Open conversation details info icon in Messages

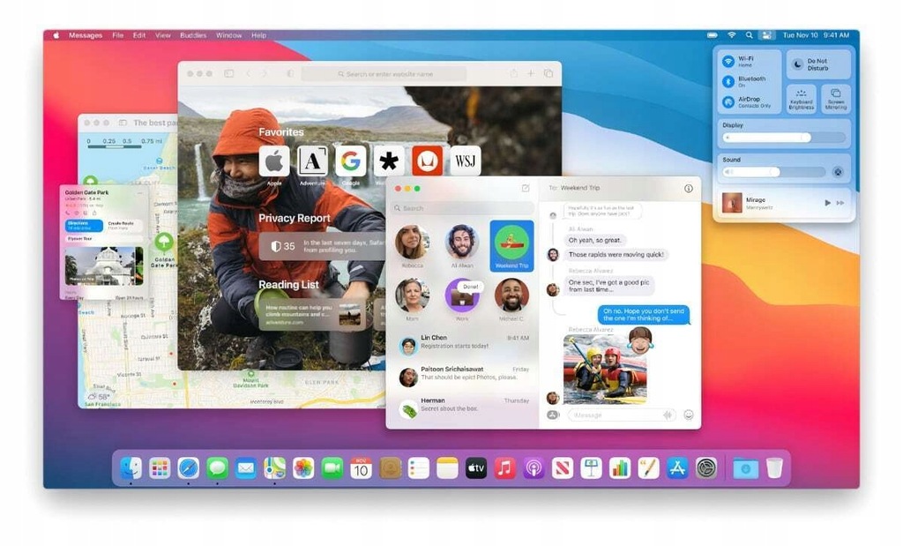click(x=688, y=189)
